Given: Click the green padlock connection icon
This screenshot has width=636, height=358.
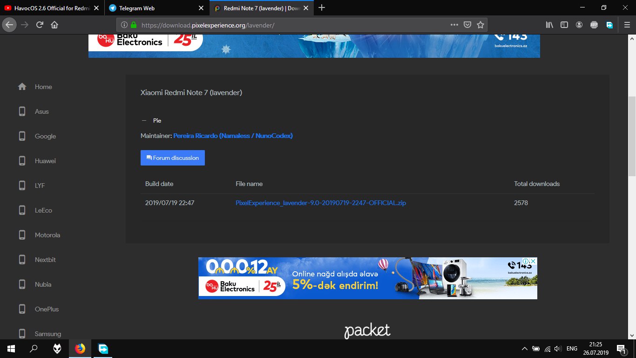Looking at the screenshot, I should tap(134, 25).
